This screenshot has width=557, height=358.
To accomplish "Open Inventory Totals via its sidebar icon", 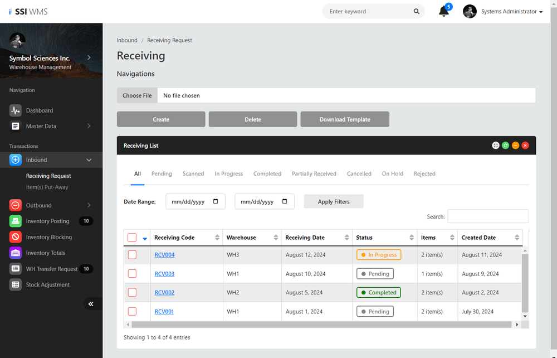I will click(16, 253).
